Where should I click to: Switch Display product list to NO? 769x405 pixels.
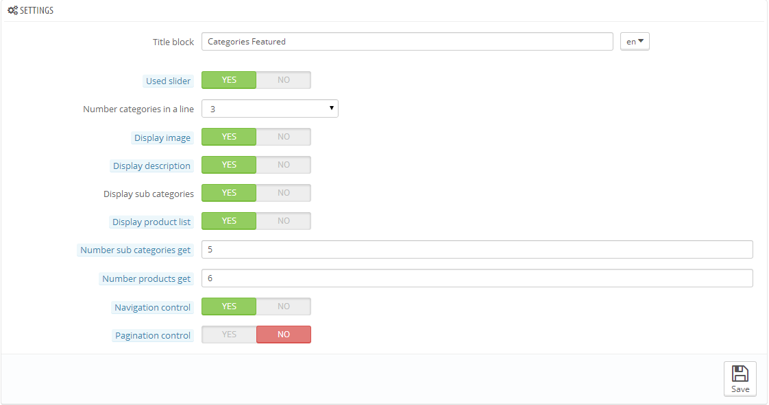[283, 221]
